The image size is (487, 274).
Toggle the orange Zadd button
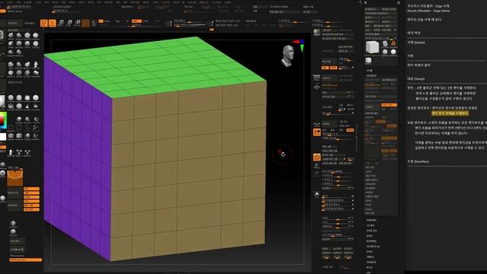[136, 21]
